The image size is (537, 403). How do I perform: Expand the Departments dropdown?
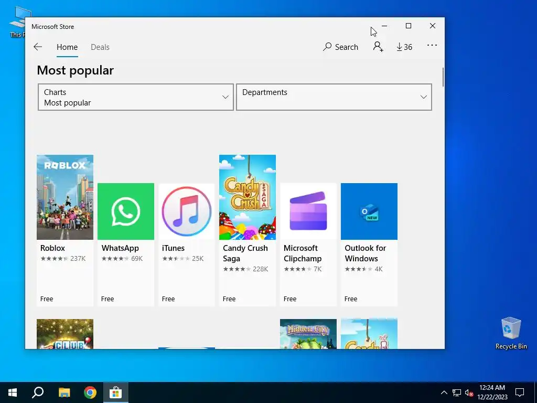(334, 97)
